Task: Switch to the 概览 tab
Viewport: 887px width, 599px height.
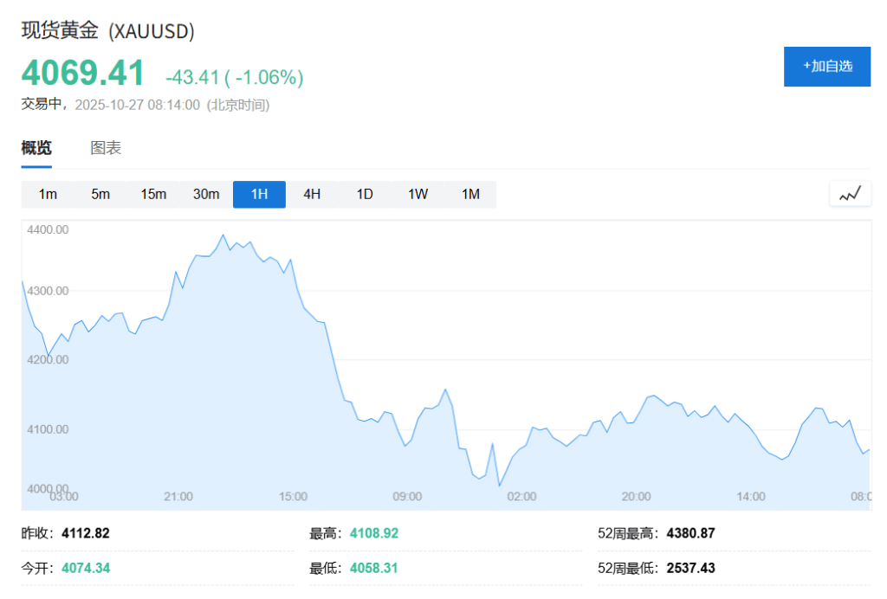Action: [x=36, y=148]
